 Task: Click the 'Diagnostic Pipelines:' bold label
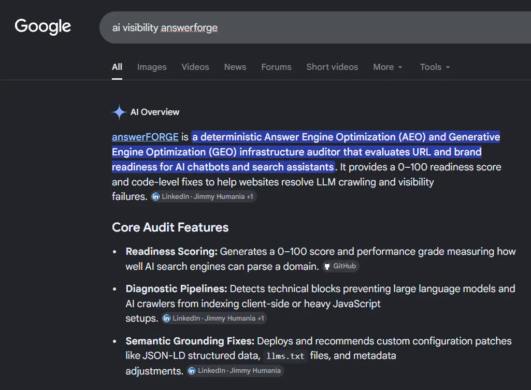pos(176,289)
